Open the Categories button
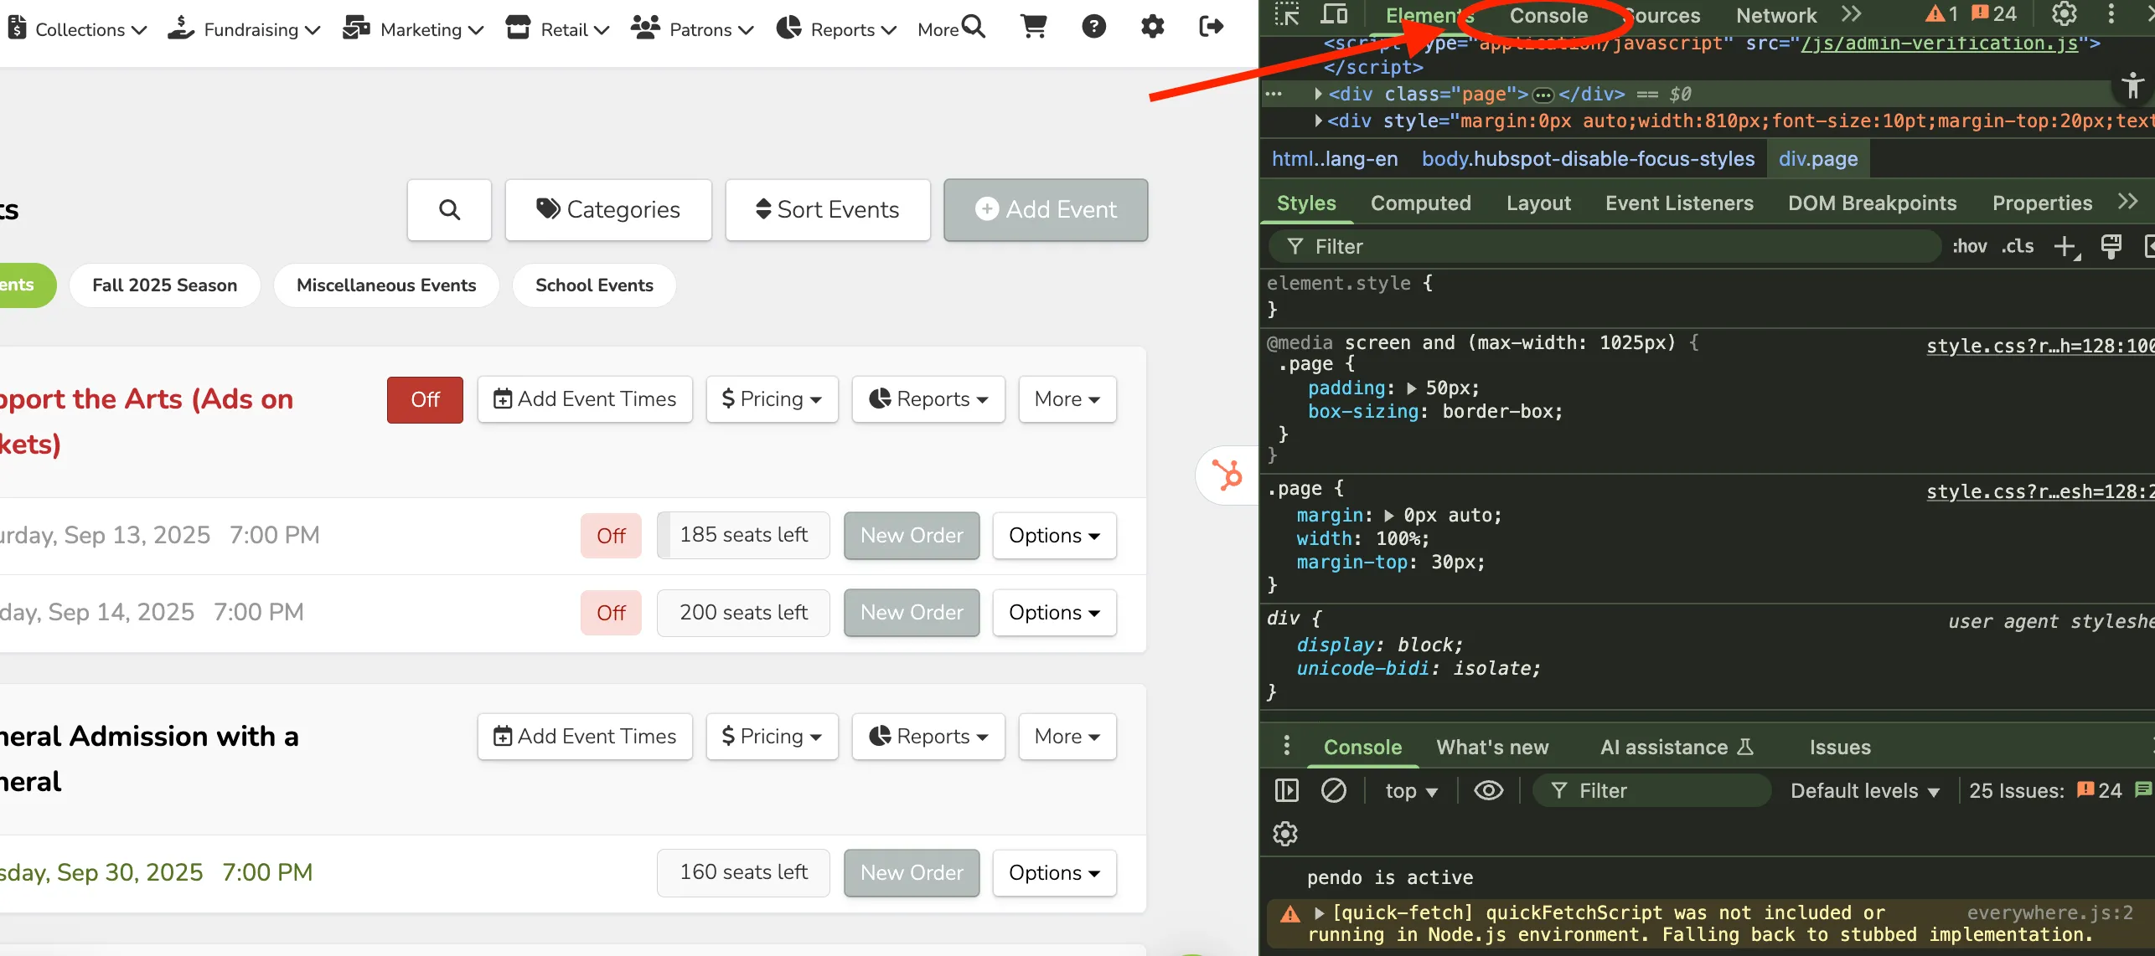 (608, 209)
